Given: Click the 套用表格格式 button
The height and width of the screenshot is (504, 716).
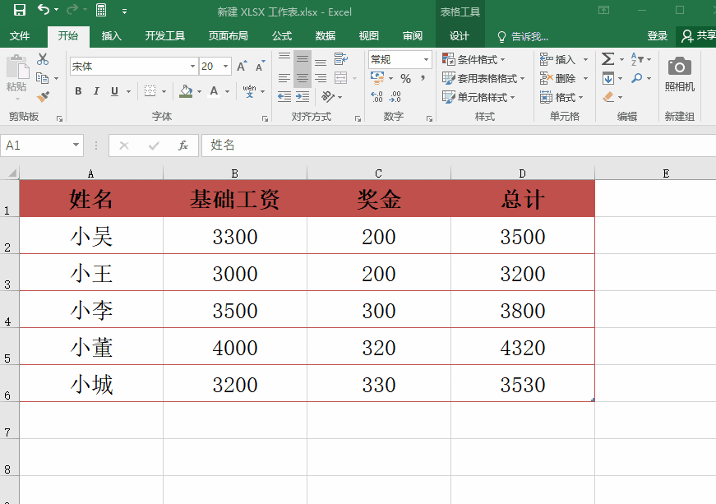Looking at the screenshot, I should tap(483, 79).
